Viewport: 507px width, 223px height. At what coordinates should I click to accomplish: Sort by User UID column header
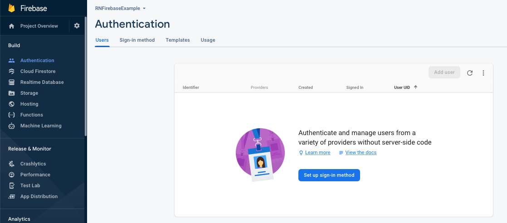coord(402,87)
